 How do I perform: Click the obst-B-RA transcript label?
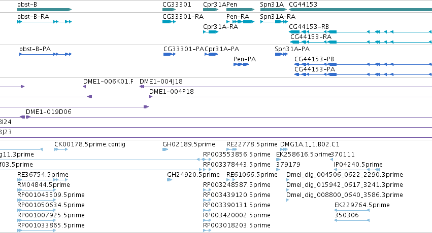pos(33,17)
